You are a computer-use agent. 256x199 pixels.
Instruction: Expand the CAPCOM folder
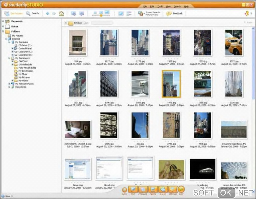point(12,61)
